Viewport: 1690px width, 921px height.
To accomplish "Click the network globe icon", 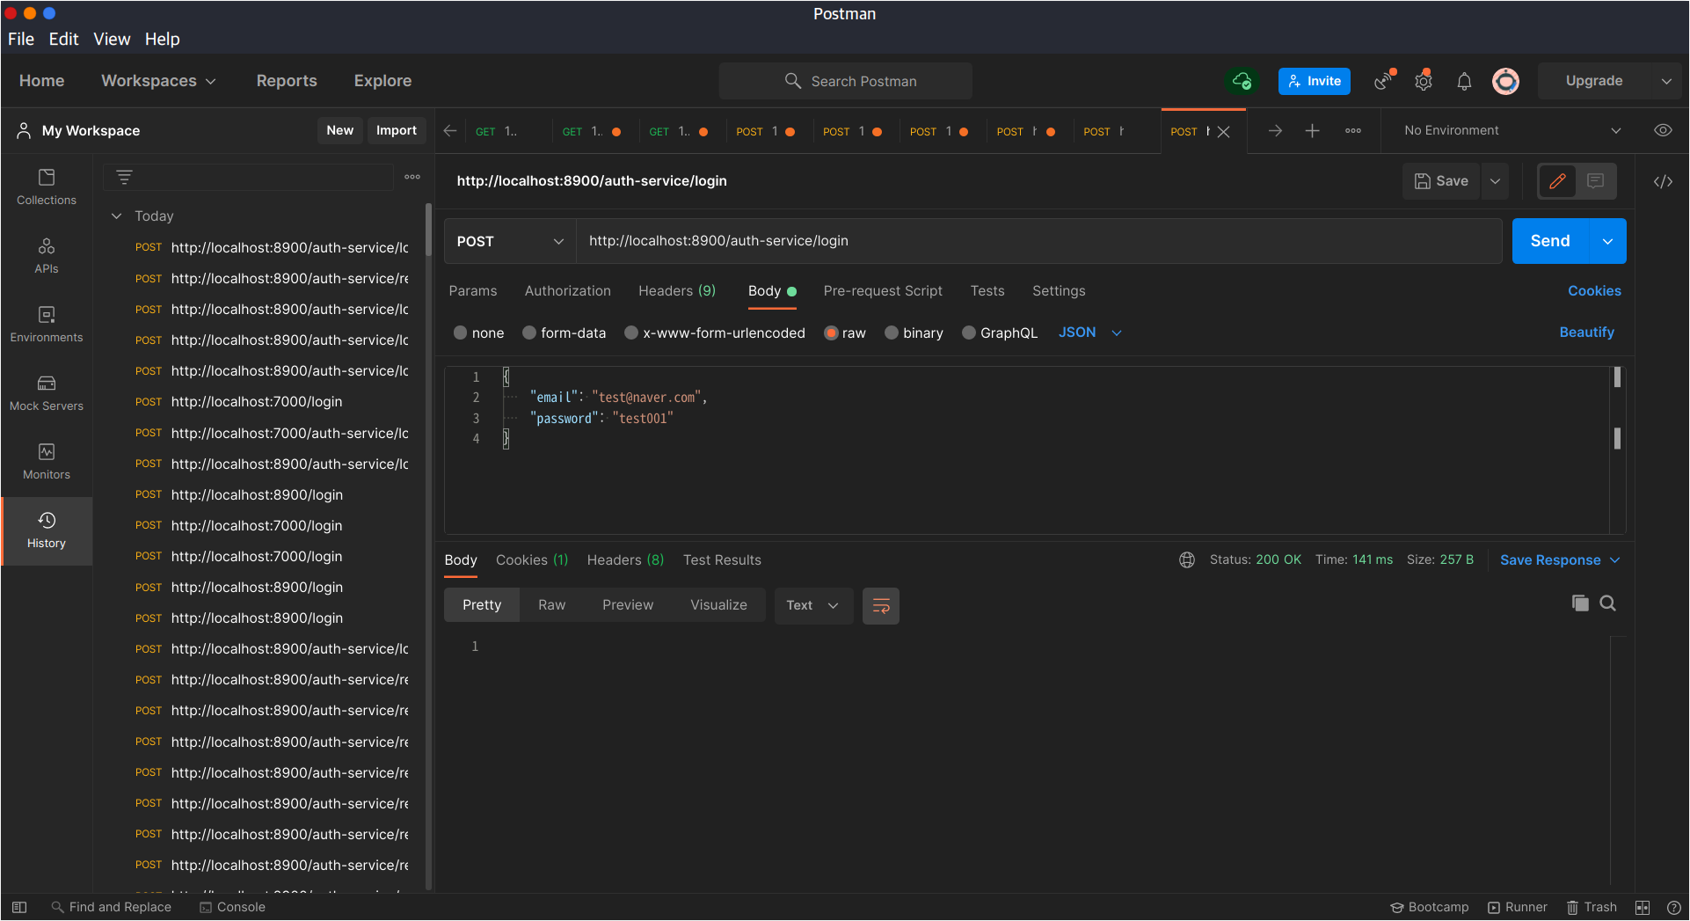I will pyautogui.click(x=1187, y=560).
